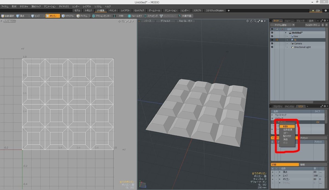Screen dimensions: 329x190
Task: Click the F button in item list
Action: click(x=327, y=25)
